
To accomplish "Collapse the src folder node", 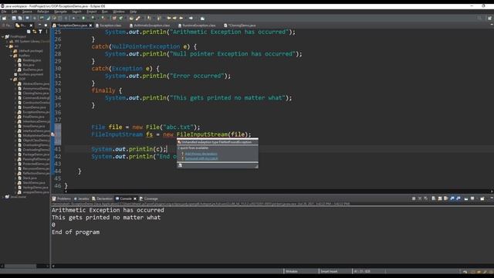I will pos(7,46).
